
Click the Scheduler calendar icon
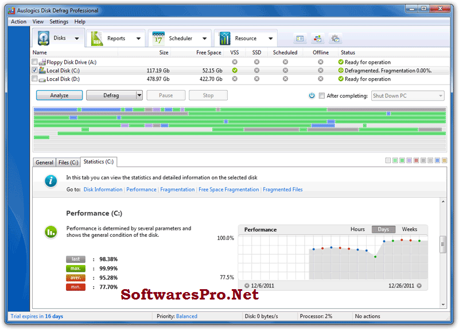click(x=158, y=39)
